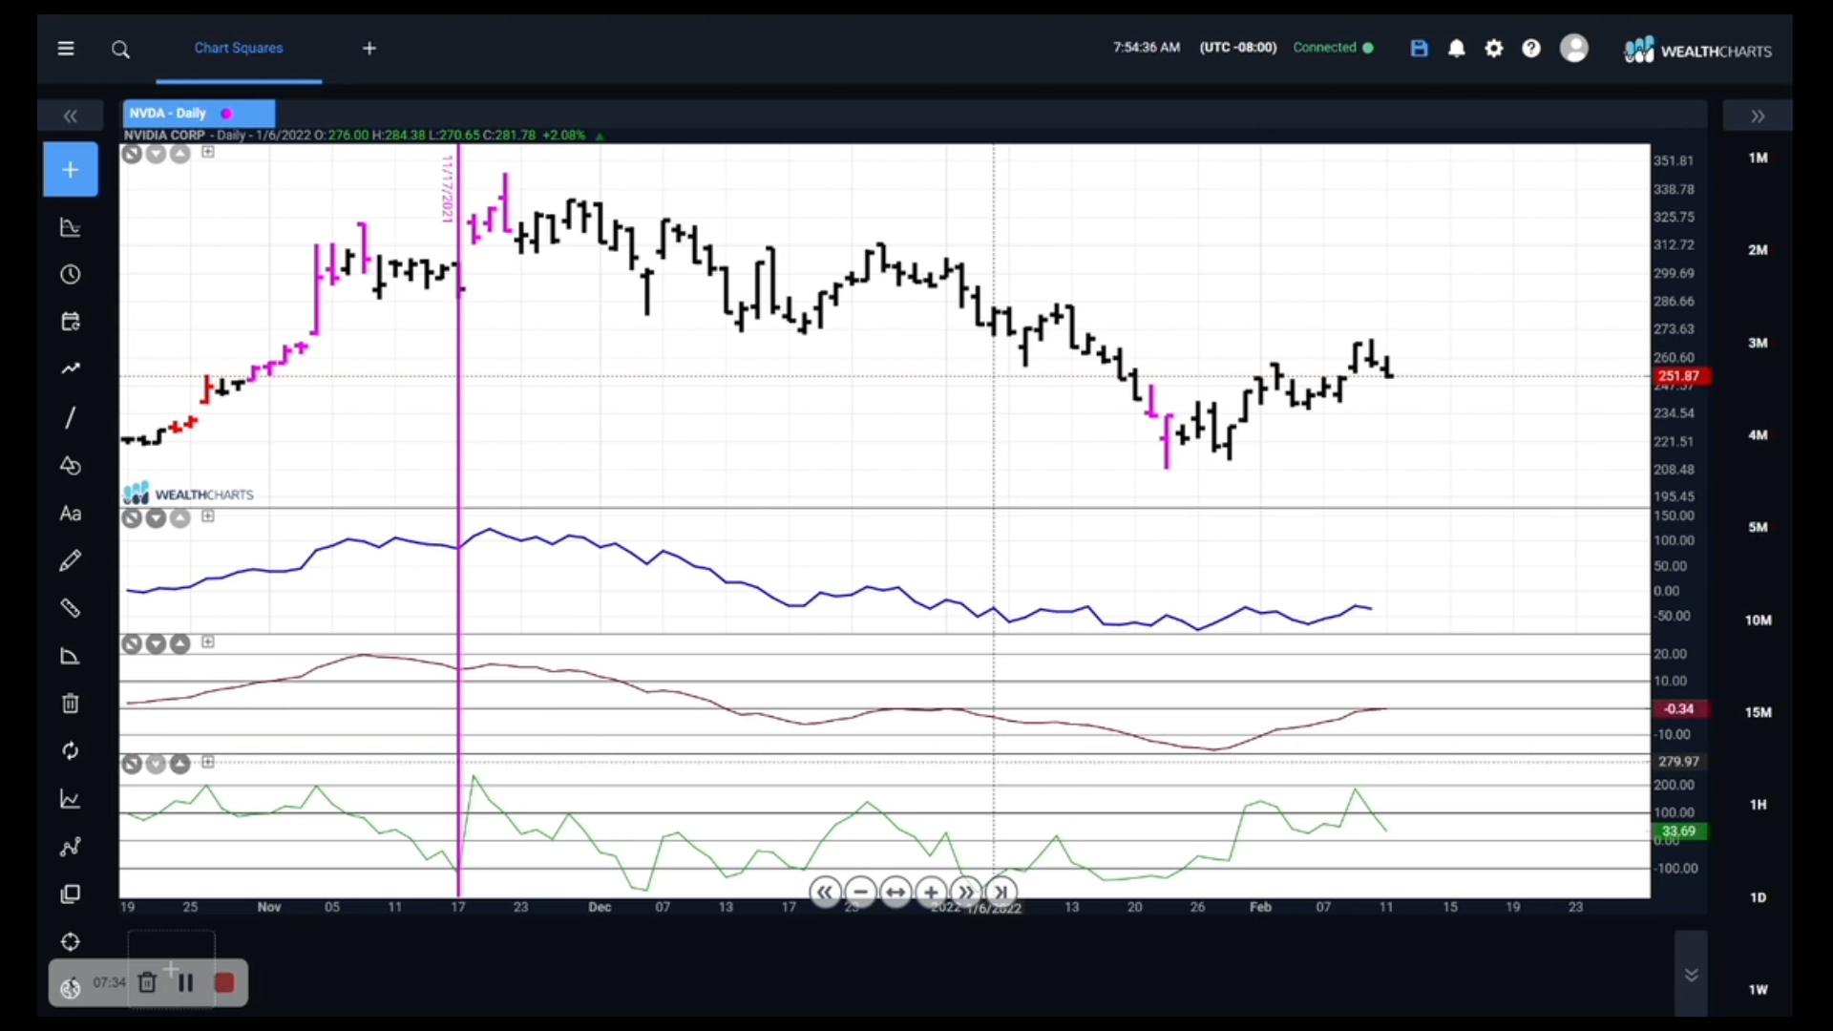Click the blue plus add button
Viewport: 1833px width, 1031px height.
coord(71,170)
